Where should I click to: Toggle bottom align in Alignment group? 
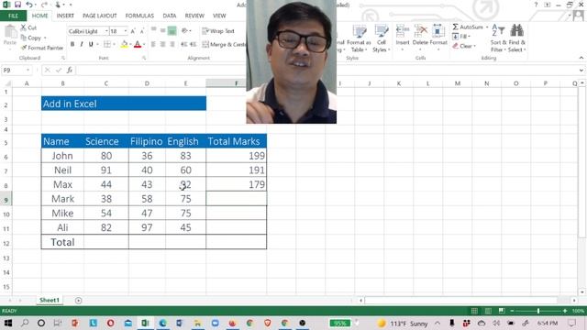tap(172, 31)
